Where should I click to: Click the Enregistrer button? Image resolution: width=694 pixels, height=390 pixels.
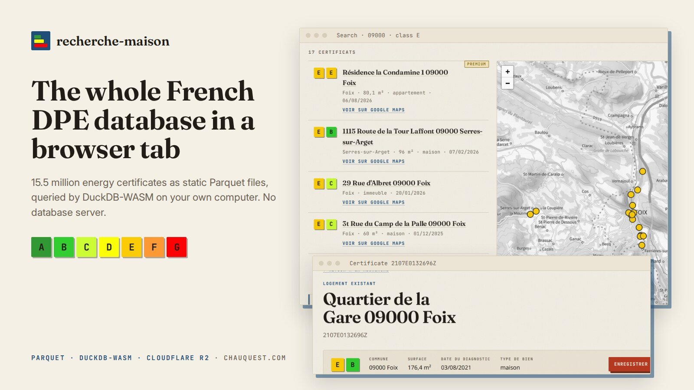click(x=630, y=364)
